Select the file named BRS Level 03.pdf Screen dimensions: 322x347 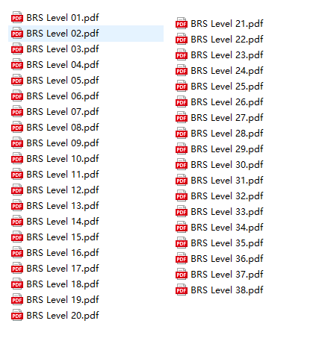point(63,49)
